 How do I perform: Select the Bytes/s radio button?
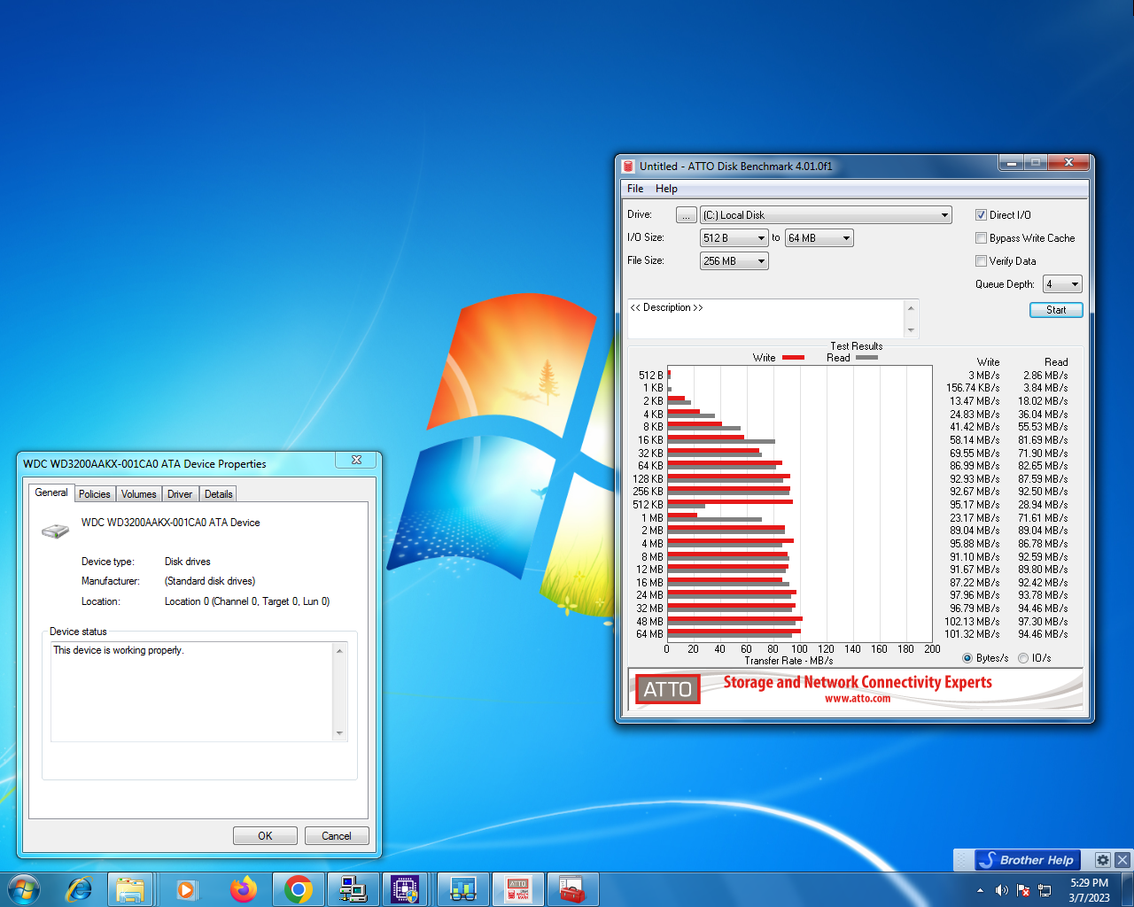click(x=967, y=658)
